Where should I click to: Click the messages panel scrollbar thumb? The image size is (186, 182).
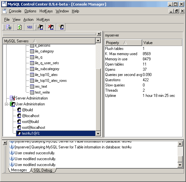[180, 159]
